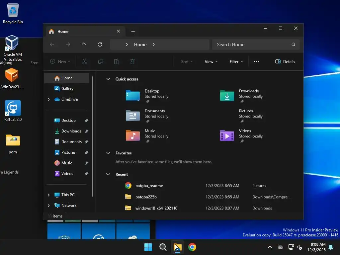340x255 pixels.
Task: Launch Google Chrome from the taskbar
Action: [192, 247]
